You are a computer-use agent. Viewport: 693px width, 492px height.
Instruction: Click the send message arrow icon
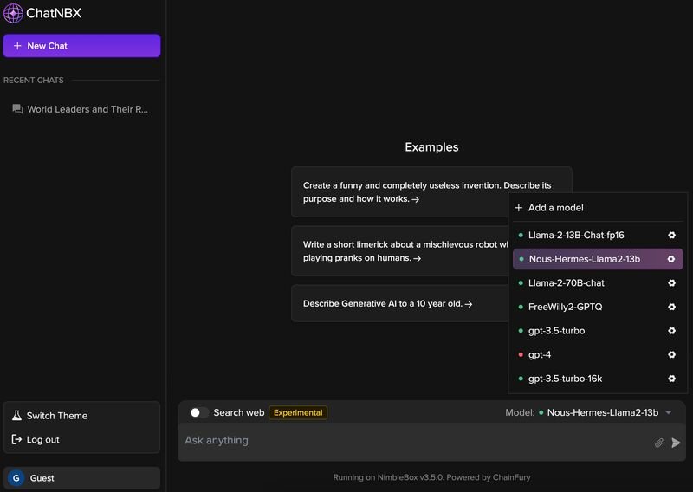[677, 443]
